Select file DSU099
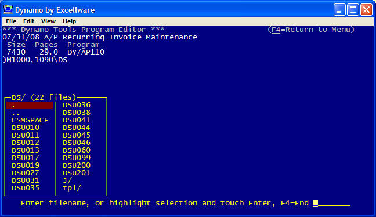This screenshot has height=217, width=376. coord(77,158)
